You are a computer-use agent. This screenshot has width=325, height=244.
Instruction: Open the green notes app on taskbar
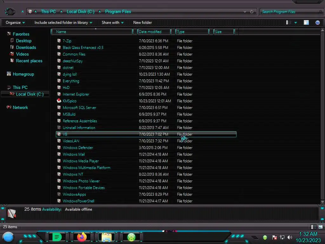[x=57, y=237]
